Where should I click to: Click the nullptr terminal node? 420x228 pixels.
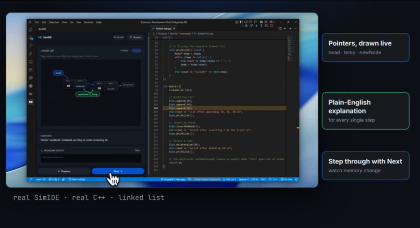[x=128, y=85]
